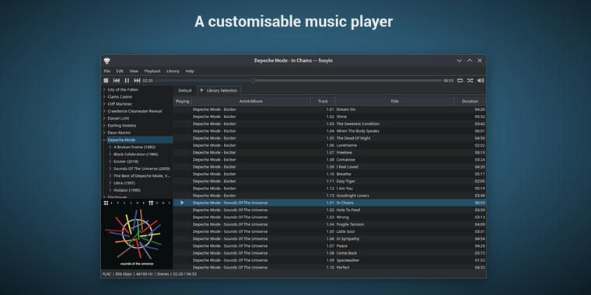Screen dimensions: 591x295
Task: Expand Dean Martin artist
Action: [x=104, y=133]
